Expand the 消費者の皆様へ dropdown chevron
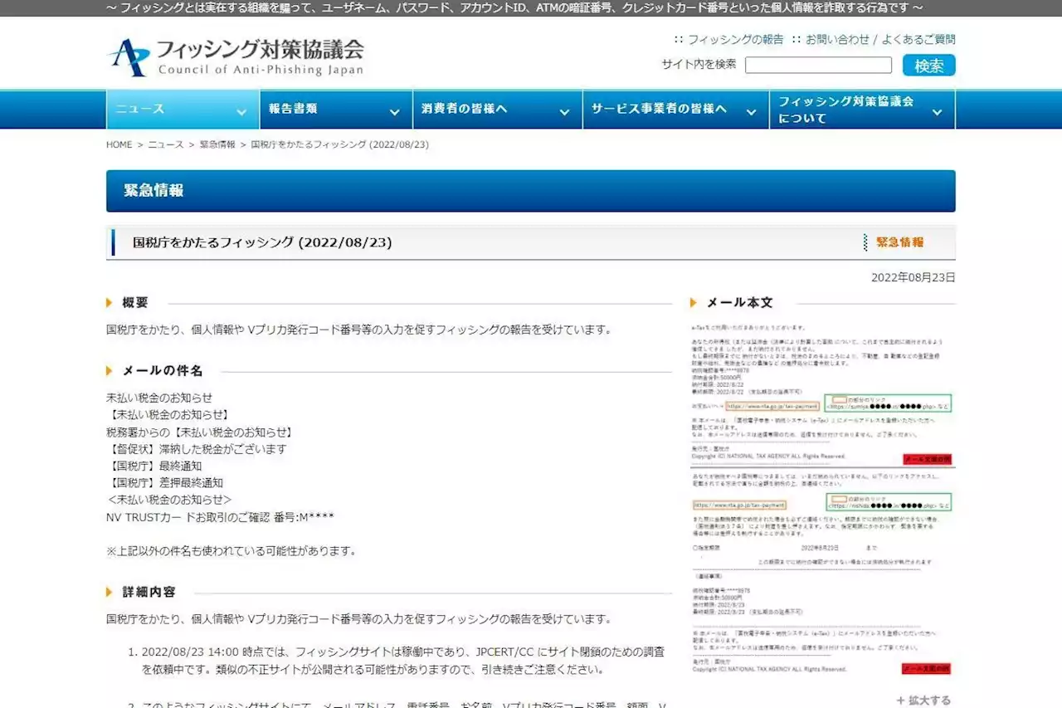1062x708 pixels. coord(564,112)
